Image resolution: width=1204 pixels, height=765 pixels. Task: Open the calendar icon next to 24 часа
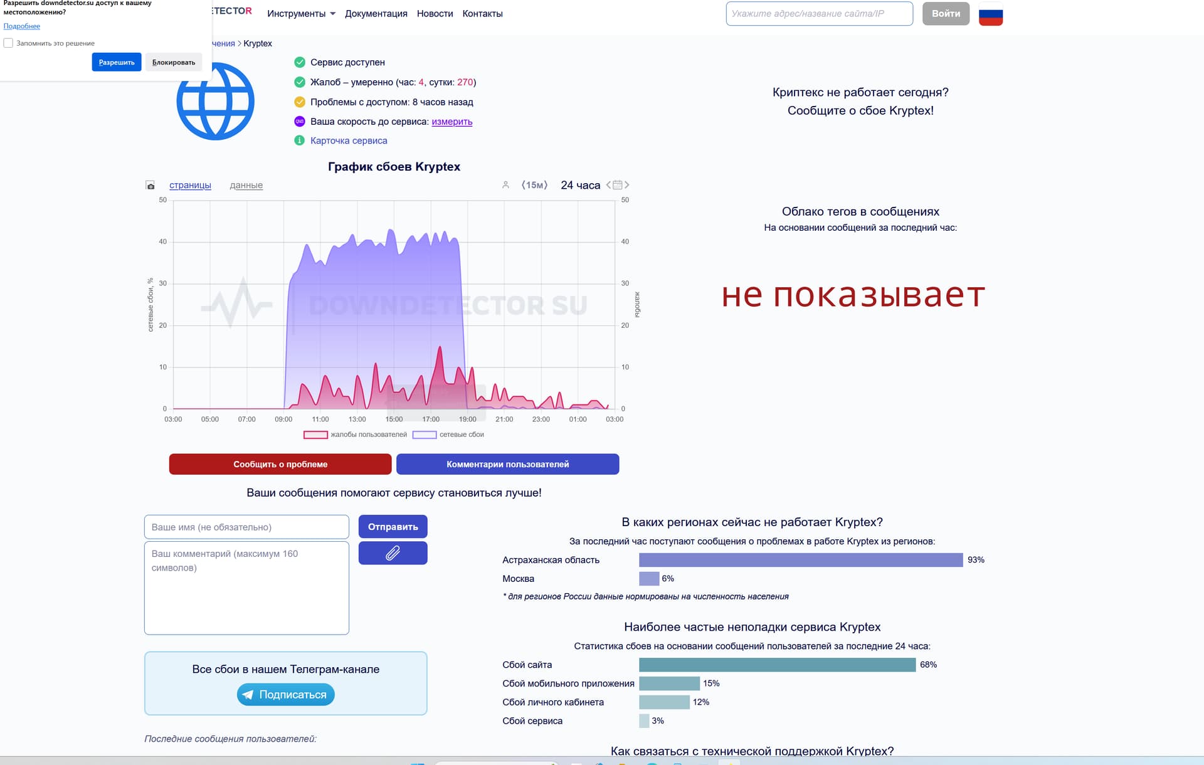coord(617,185)
